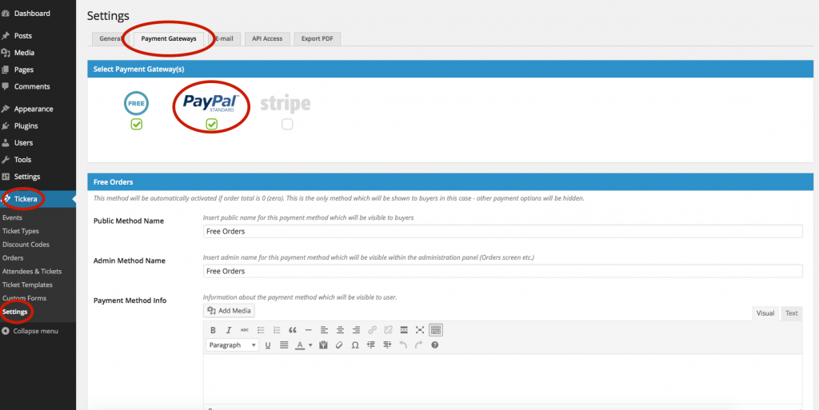Click the text color A swatch
The image size is (819, 410).
click(300, 345)
